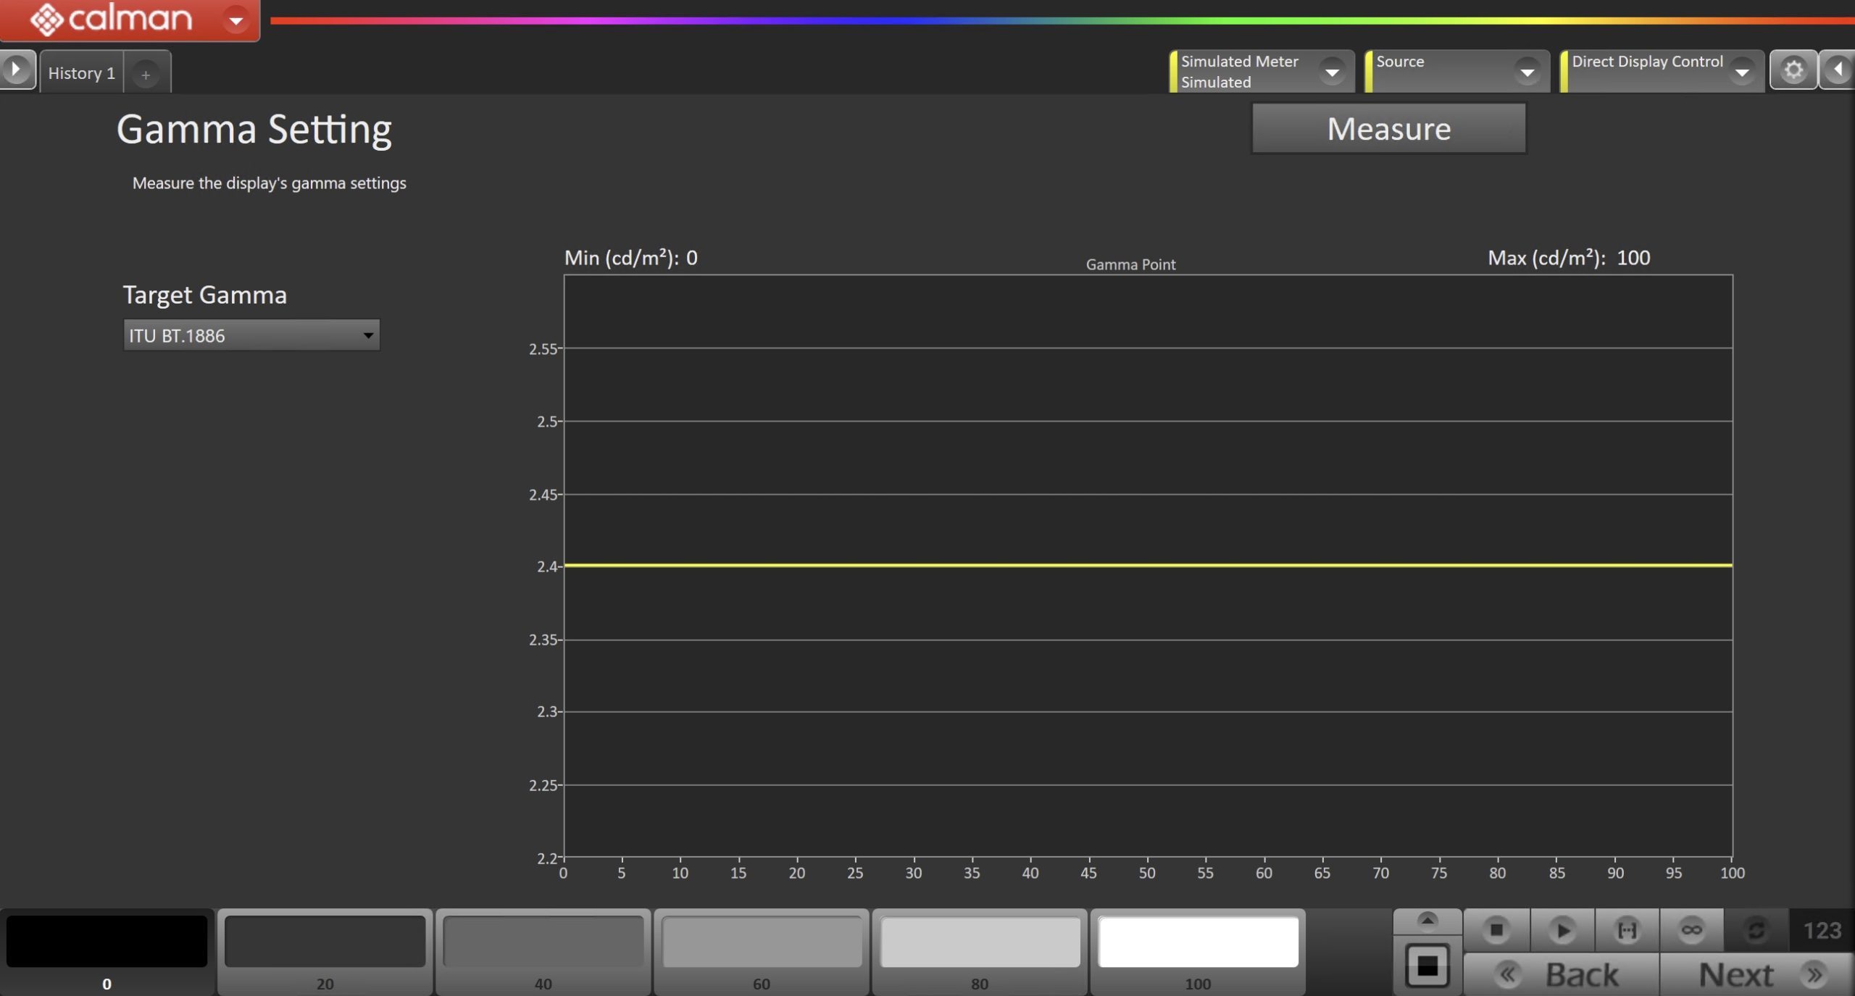The width and height of the screenshot is (1855, 996).
Task: Click the play read-series icon
Action: [x=1562, y=929]
